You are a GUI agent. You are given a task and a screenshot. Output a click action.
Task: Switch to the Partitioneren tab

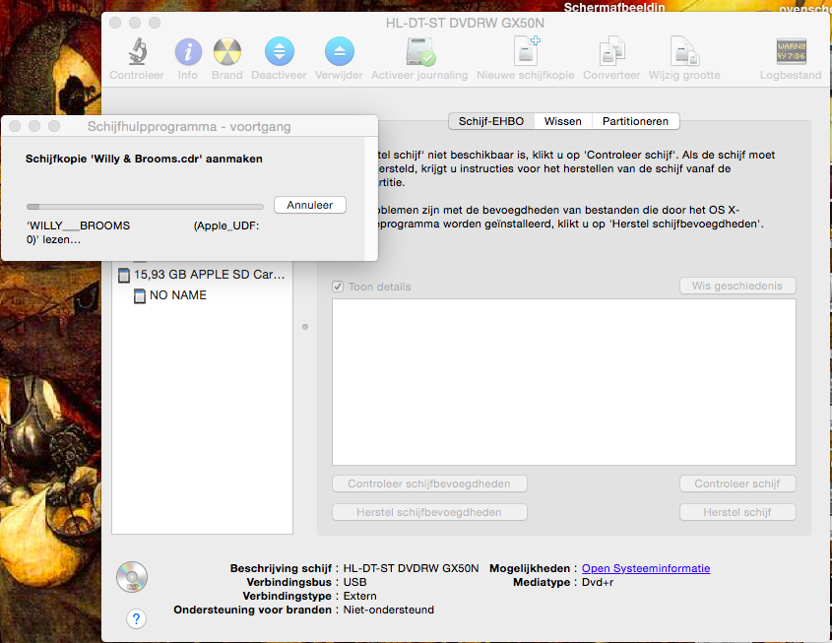pyautogui.click(x=636, y=121)
